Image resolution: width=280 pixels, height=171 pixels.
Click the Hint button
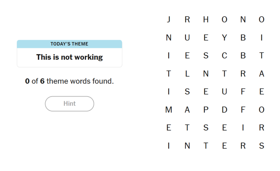tap(69, 104)
